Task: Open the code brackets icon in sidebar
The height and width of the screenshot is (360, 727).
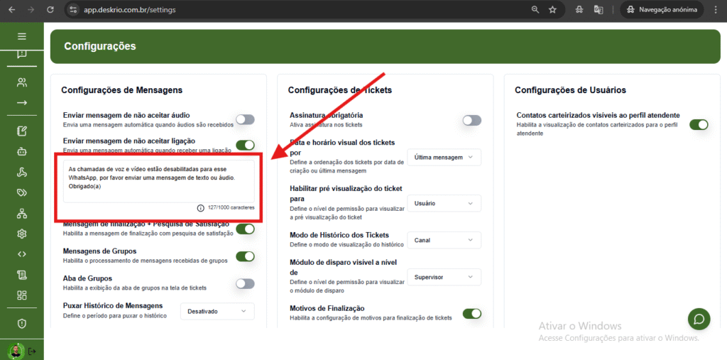Action: pos(22,253)
